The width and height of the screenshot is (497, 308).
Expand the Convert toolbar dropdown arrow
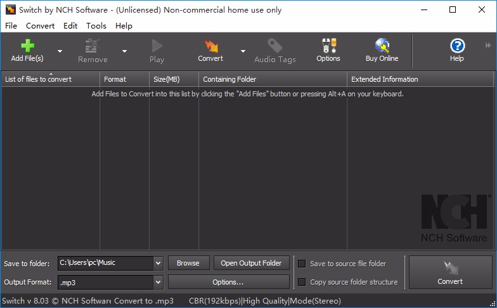point(243,51)
